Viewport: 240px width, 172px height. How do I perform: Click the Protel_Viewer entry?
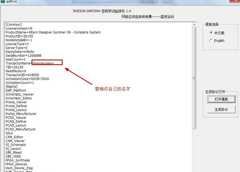16,102
